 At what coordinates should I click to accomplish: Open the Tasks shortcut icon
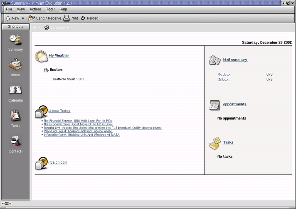pos(15,116)
